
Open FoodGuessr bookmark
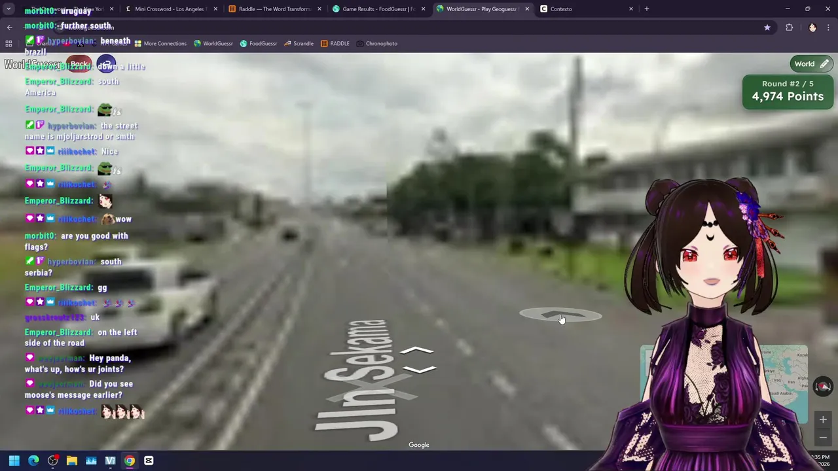pos(259,44)
